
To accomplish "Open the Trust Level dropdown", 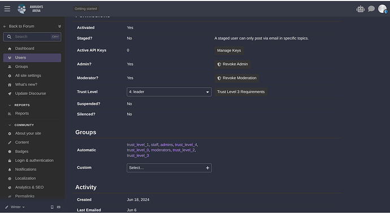I will 169,92.
